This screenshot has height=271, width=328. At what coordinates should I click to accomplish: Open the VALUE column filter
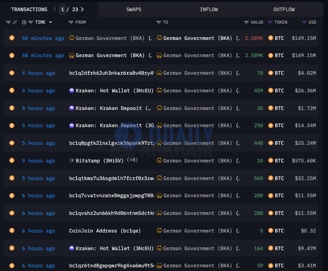tap(246, 22)
